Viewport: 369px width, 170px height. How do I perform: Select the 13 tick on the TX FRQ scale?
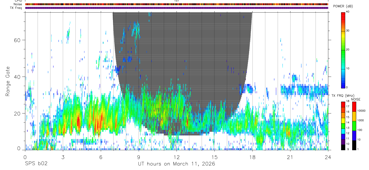pos(348,128)
